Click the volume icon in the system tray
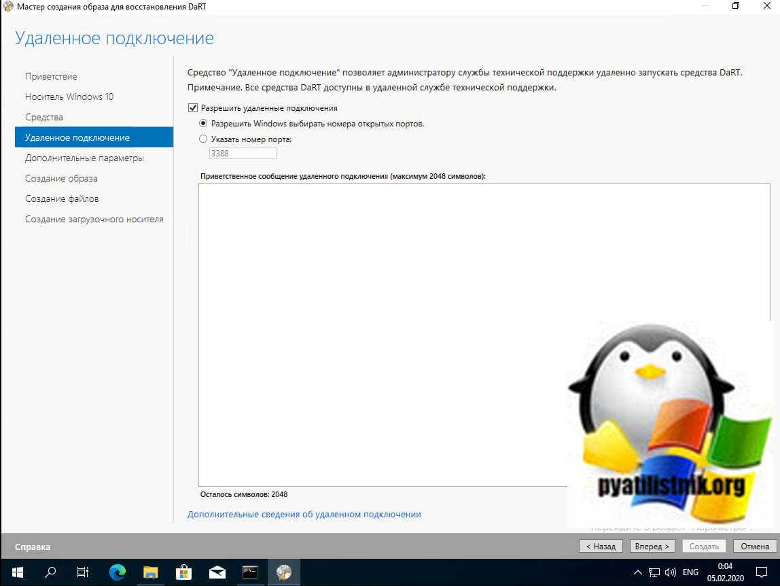The image size is (780, 586). (671, 572)
